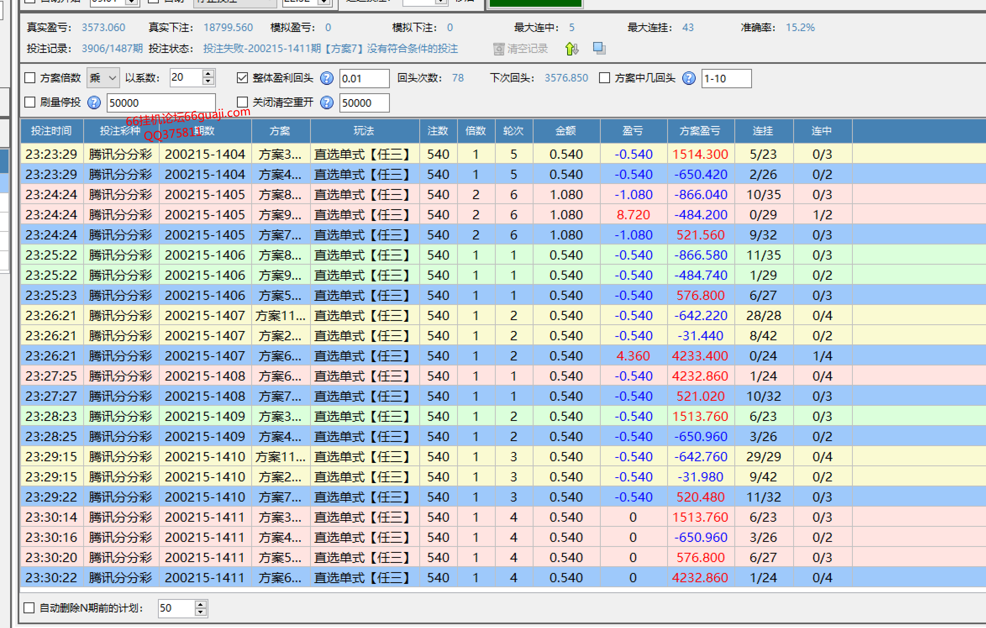Enable the 方案倍数 checkbox
Image resolution: width=986 pixels, height=628 pixels.
[30, 78]
